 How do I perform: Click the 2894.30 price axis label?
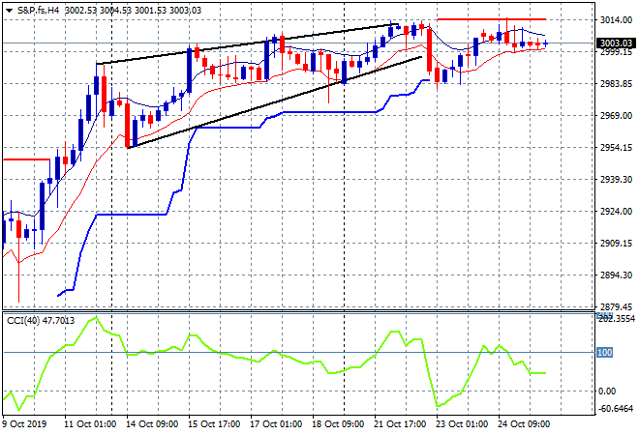(x=616, y=275)
